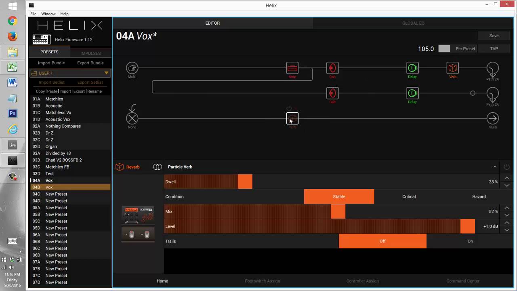Select the Amp block in the signal path
This screenshot has height=291, width=517.
pos(292,68)
